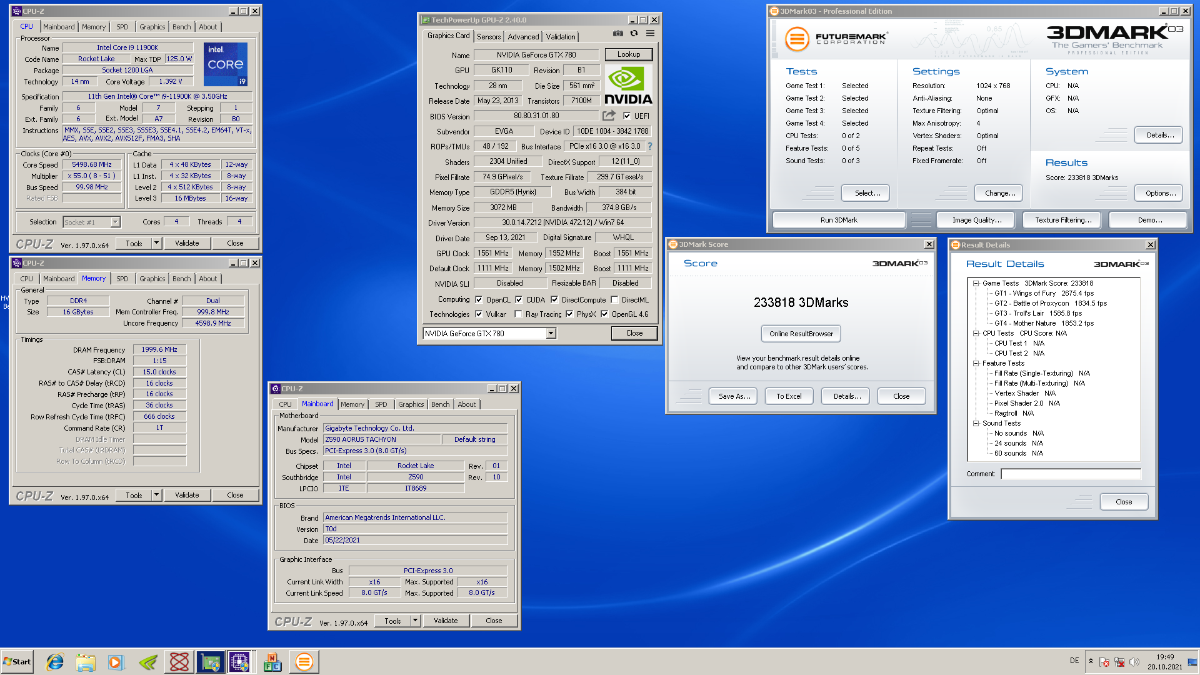
Task: Click the NVIDIA logo in GPU-Z
Action: pyautogui.click(x=628, y=86)
